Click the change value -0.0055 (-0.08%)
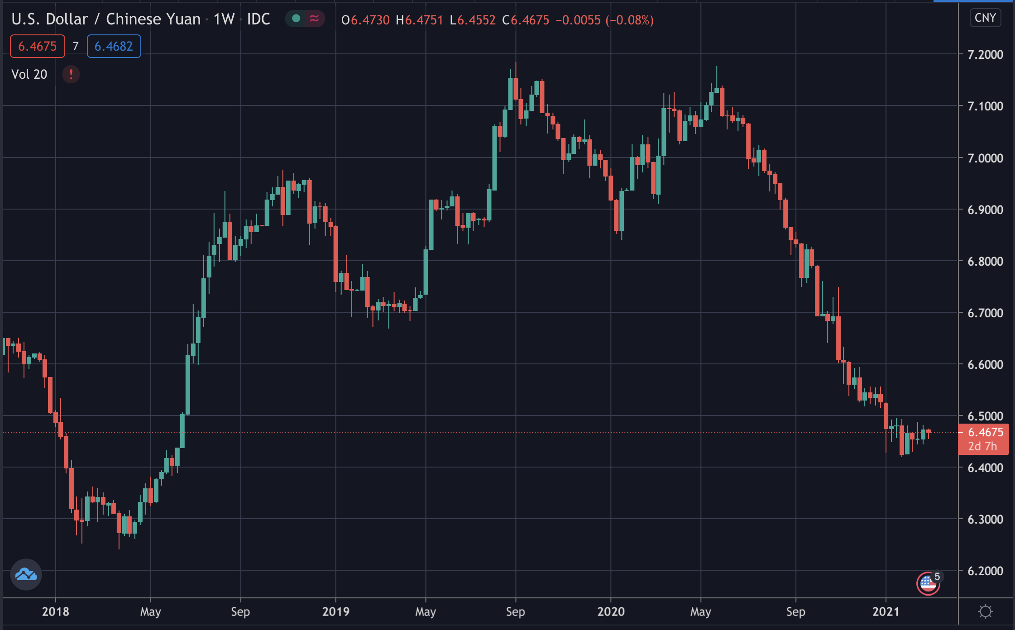 coord(604,20)
